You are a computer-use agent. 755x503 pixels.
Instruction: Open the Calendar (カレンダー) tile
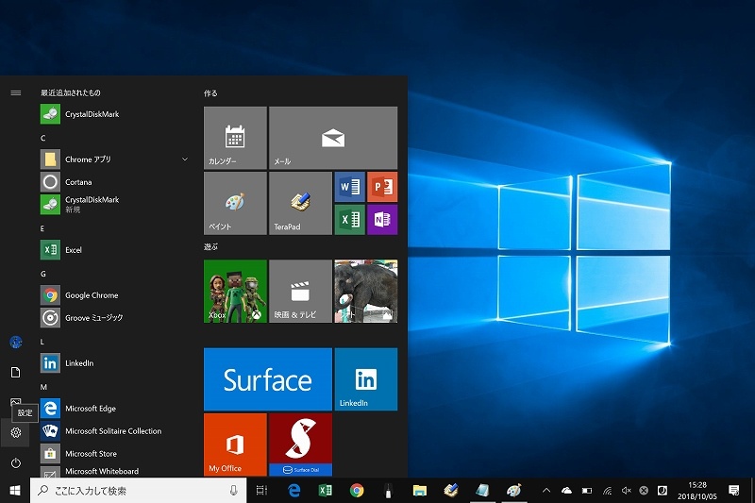coord(235,138)
